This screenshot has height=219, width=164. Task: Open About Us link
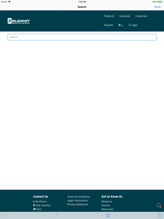click(x=107, y=202)
